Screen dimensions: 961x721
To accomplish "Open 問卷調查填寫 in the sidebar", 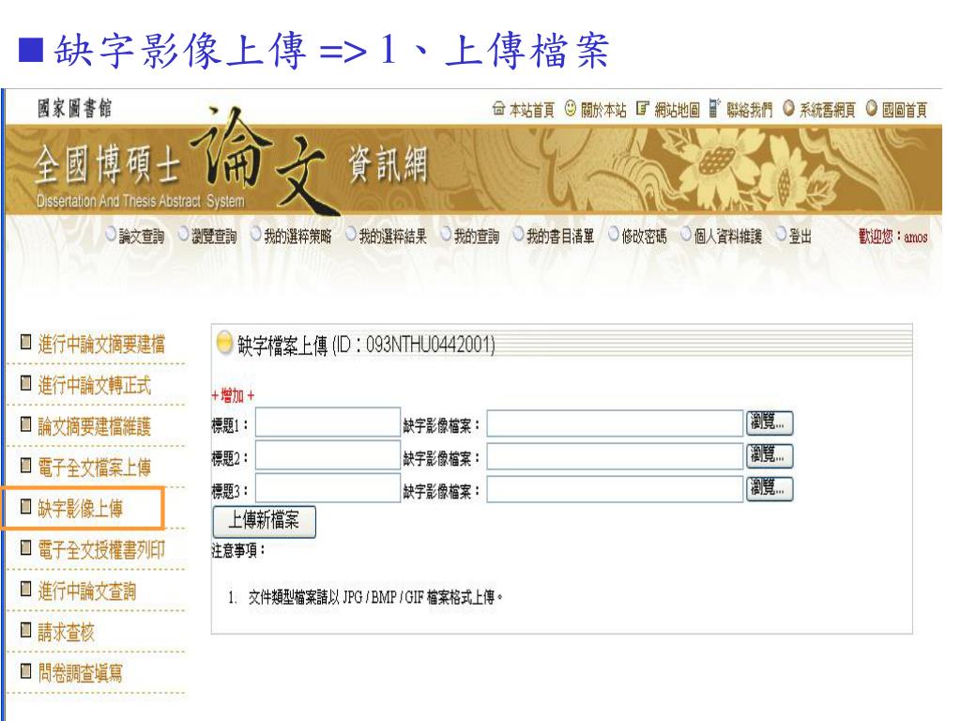I will coord(81,673).
